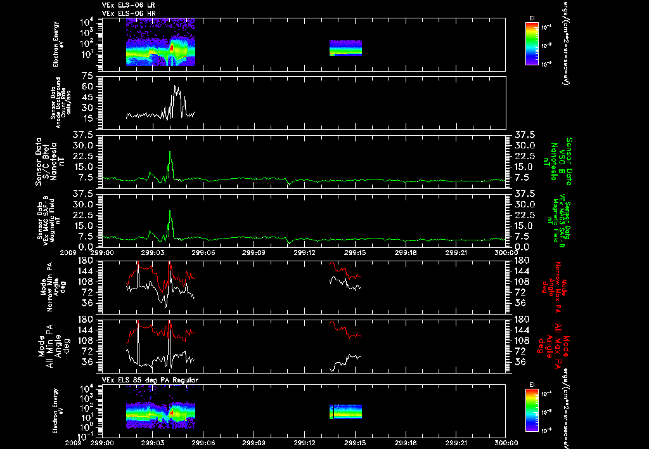Click the color bar beside the 85 deg PA spectrogram
Screen dimensions: 649x449
(532, 411)
